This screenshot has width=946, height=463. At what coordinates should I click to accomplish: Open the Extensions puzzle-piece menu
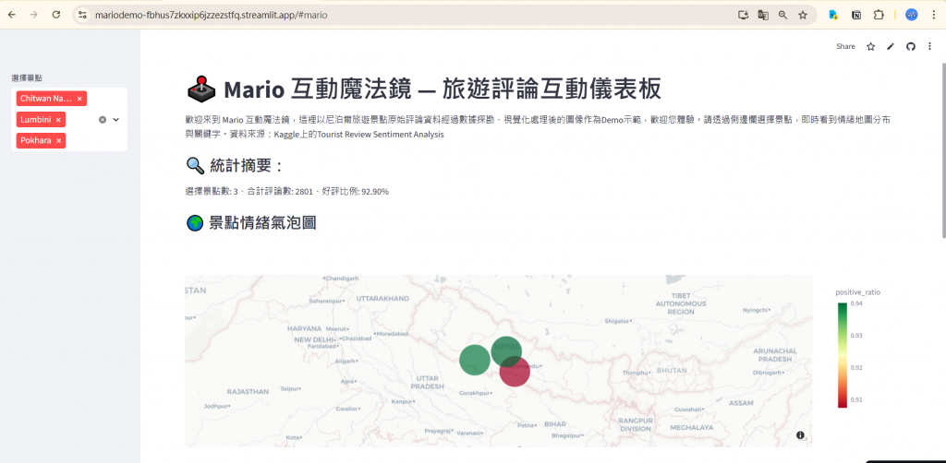click(879, 15)
